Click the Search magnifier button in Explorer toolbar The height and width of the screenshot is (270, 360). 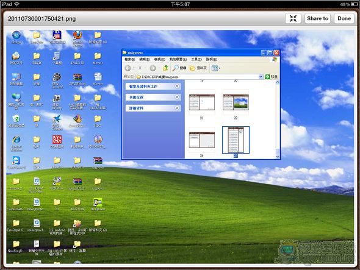(179, 68)
